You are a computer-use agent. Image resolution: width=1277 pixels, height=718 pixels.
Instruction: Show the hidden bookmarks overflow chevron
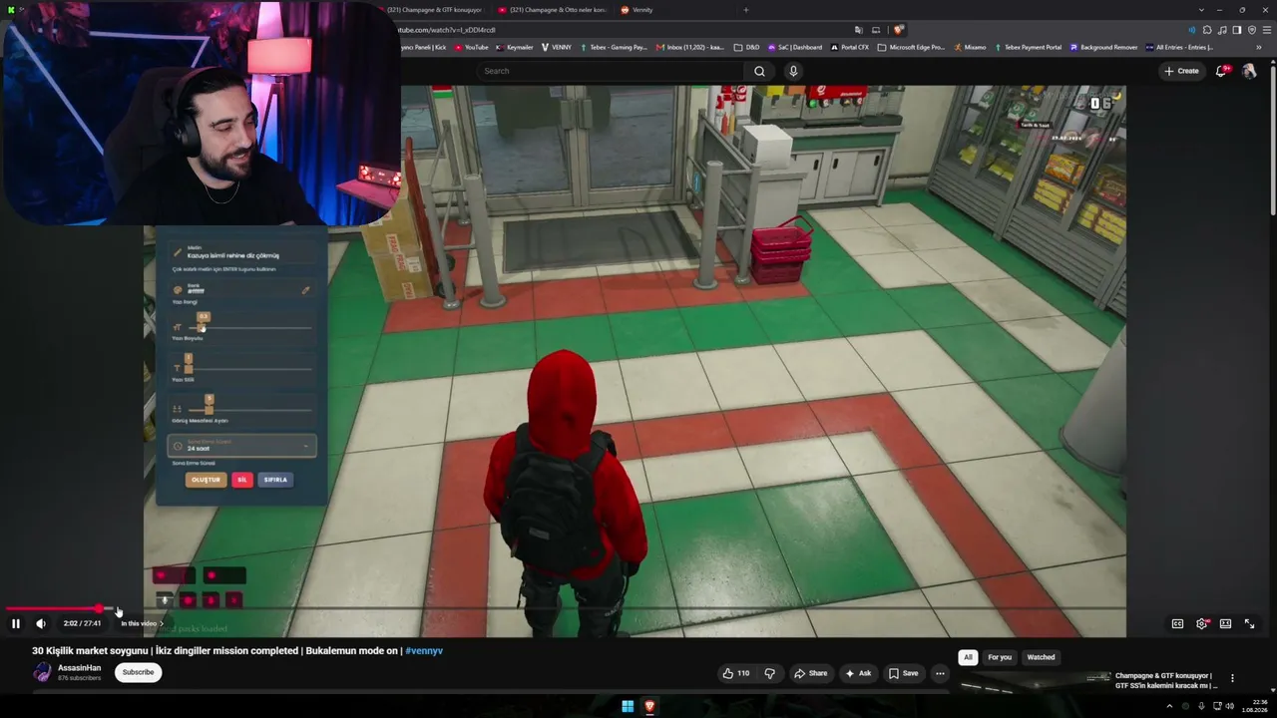(x=1258, y=47)
